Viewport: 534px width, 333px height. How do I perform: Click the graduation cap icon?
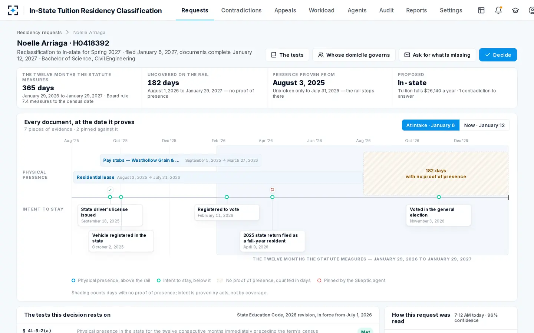point(515,10)
